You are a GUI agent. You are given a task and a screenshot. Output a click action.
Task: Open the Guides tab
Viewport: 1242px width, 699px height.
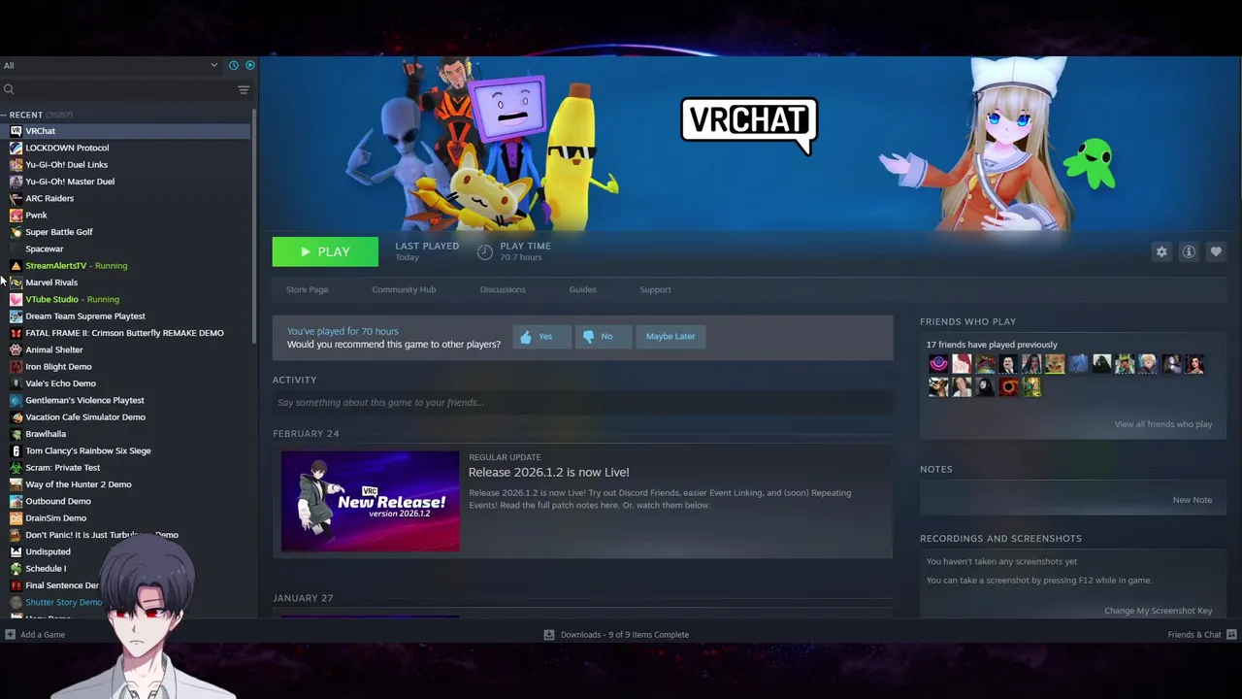582,289
